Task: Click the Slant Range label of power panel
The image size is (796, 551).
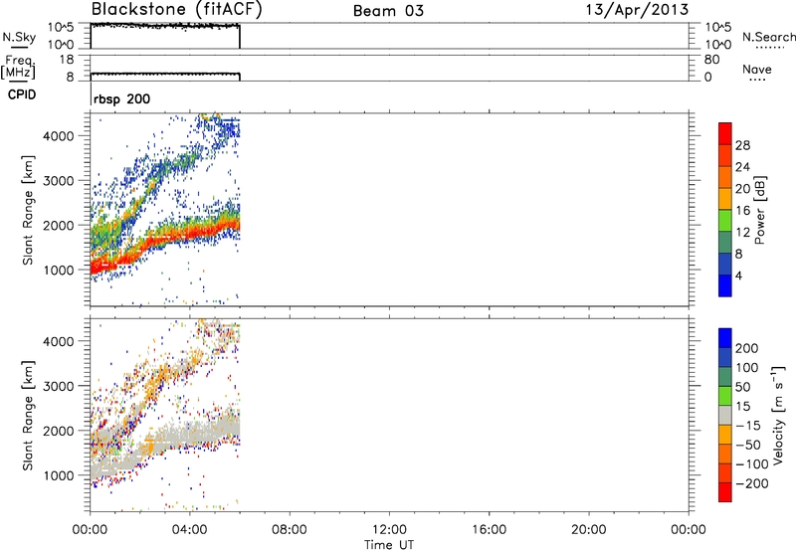Action: (28, 210)
